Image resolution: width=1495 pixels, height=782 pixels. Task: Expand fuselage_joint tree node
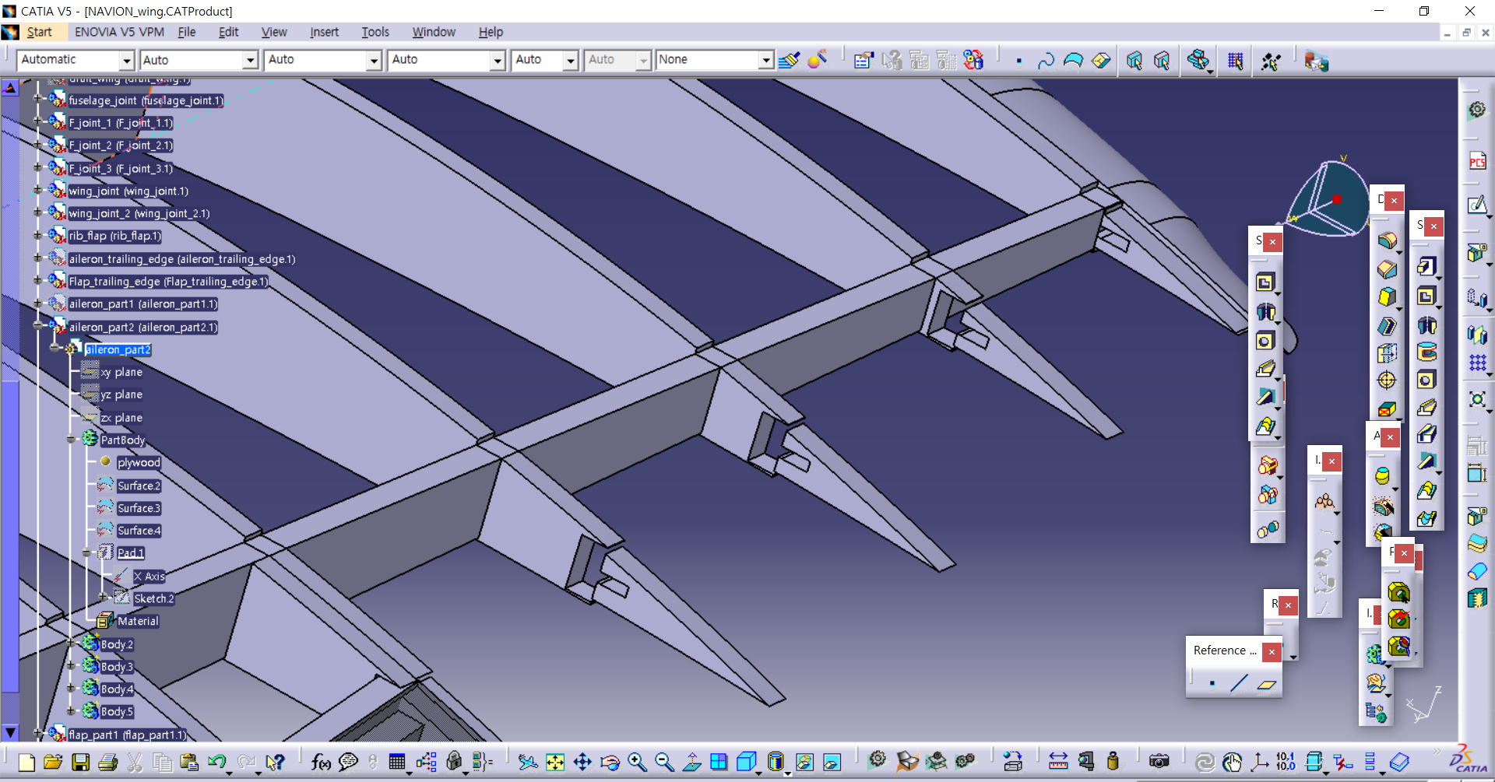pos(37,99)
